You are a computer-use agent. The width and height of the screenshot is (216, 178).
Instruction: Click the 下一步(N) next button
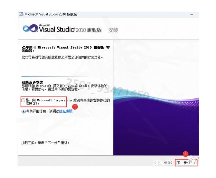click(x=186, y=163)
